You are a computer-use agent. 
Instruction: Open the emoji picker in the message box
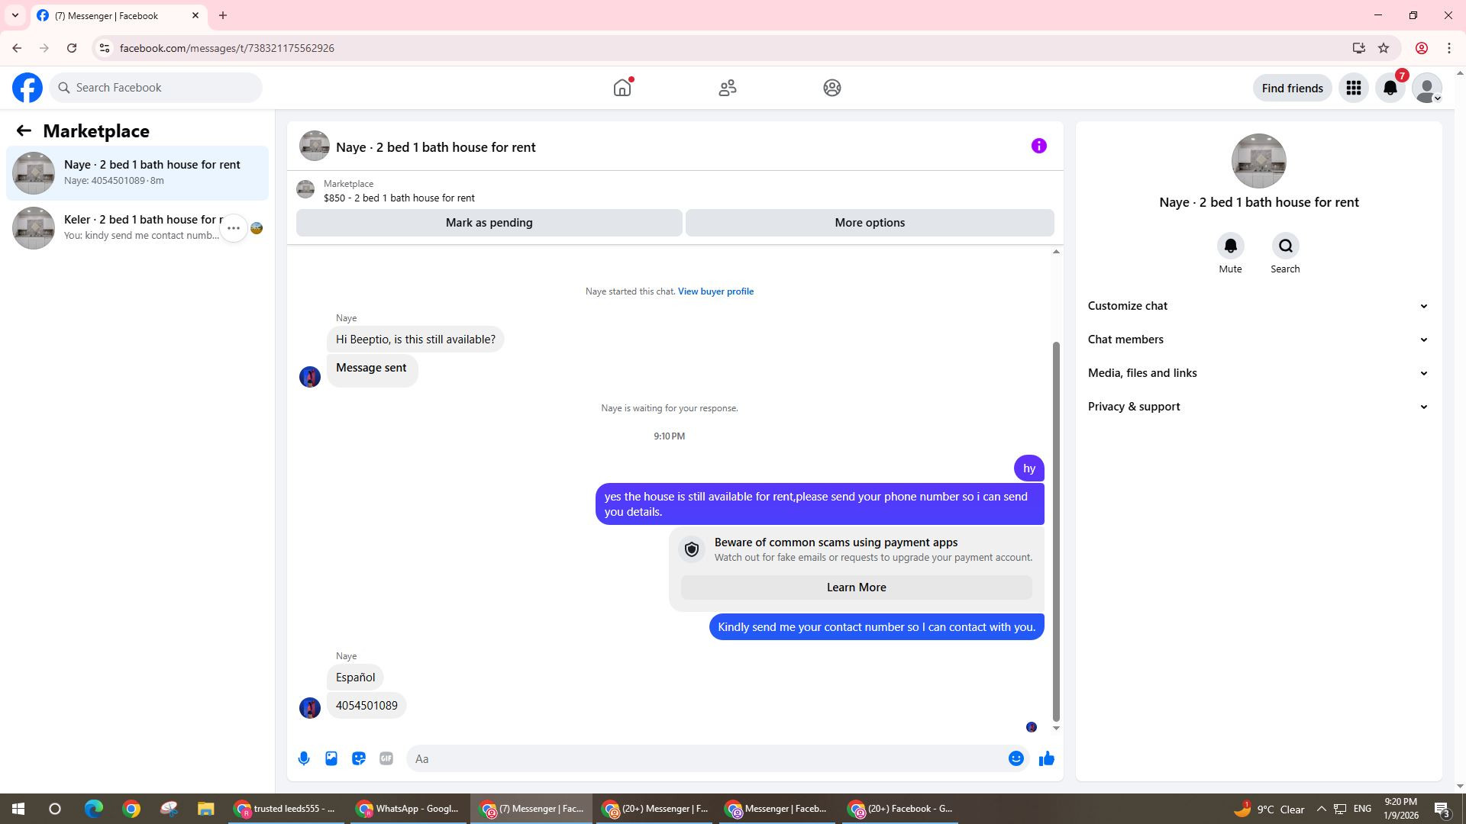pyautogui.click(x=1016, y=758)
